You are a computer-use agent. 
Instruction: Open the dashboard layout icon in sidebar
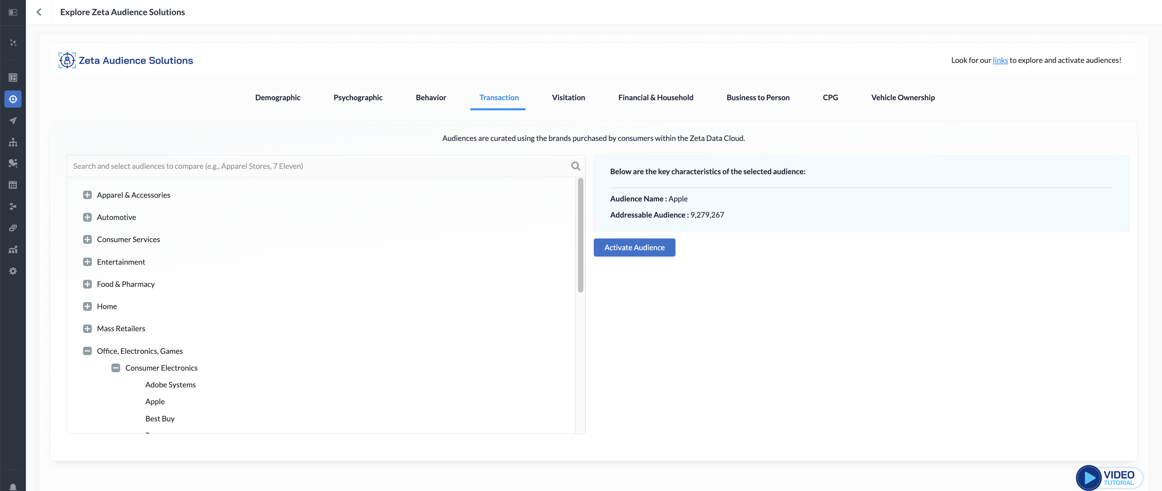[13, 78]
